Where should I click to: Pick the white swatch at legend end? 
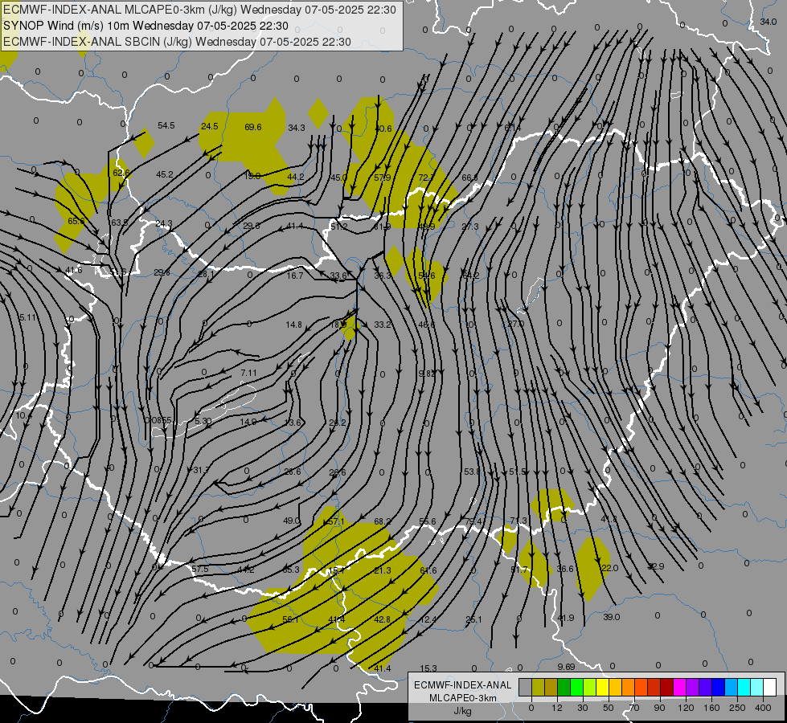click(x=769, y=687)
